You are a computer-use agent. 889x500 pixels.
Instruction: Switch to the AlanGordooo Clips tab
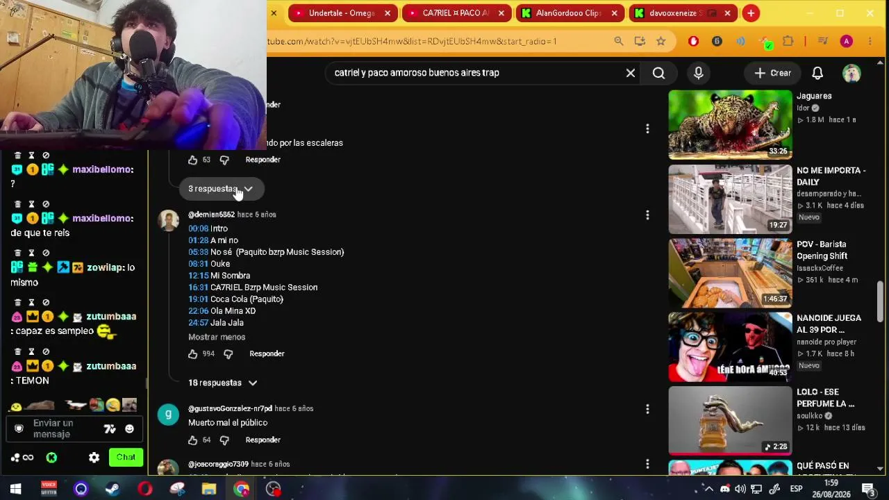coord(569,13)
